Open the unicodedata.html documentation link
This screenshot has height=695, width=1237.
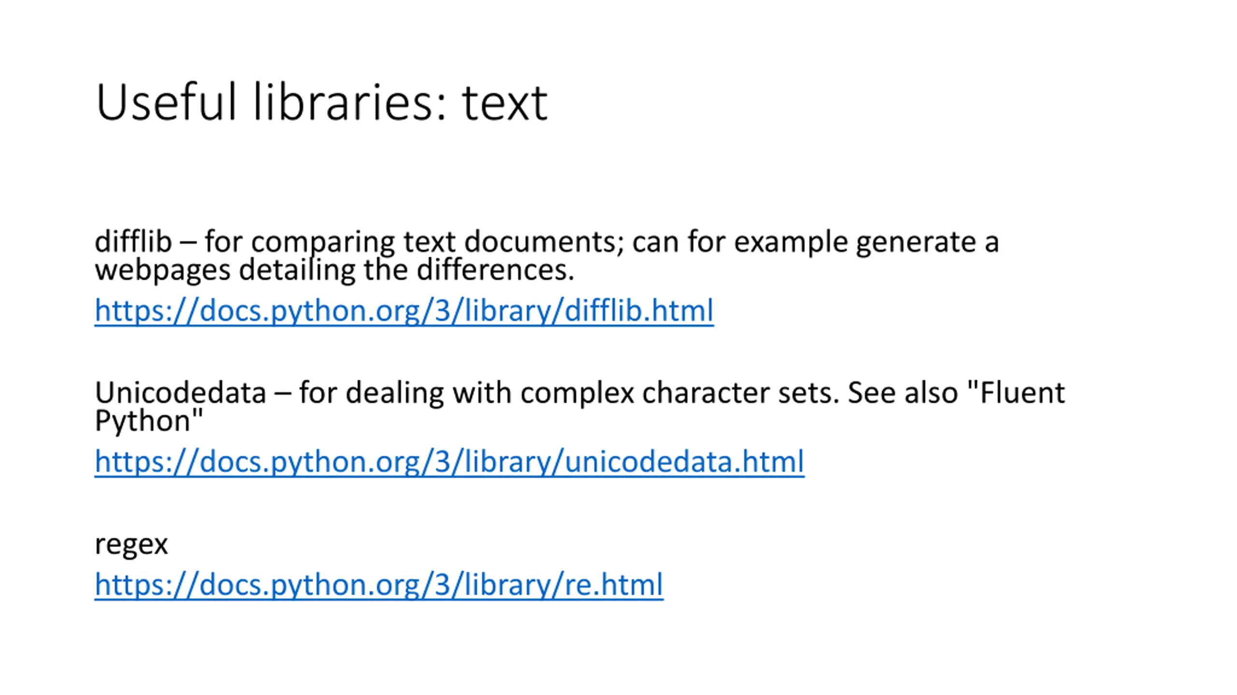449,461
